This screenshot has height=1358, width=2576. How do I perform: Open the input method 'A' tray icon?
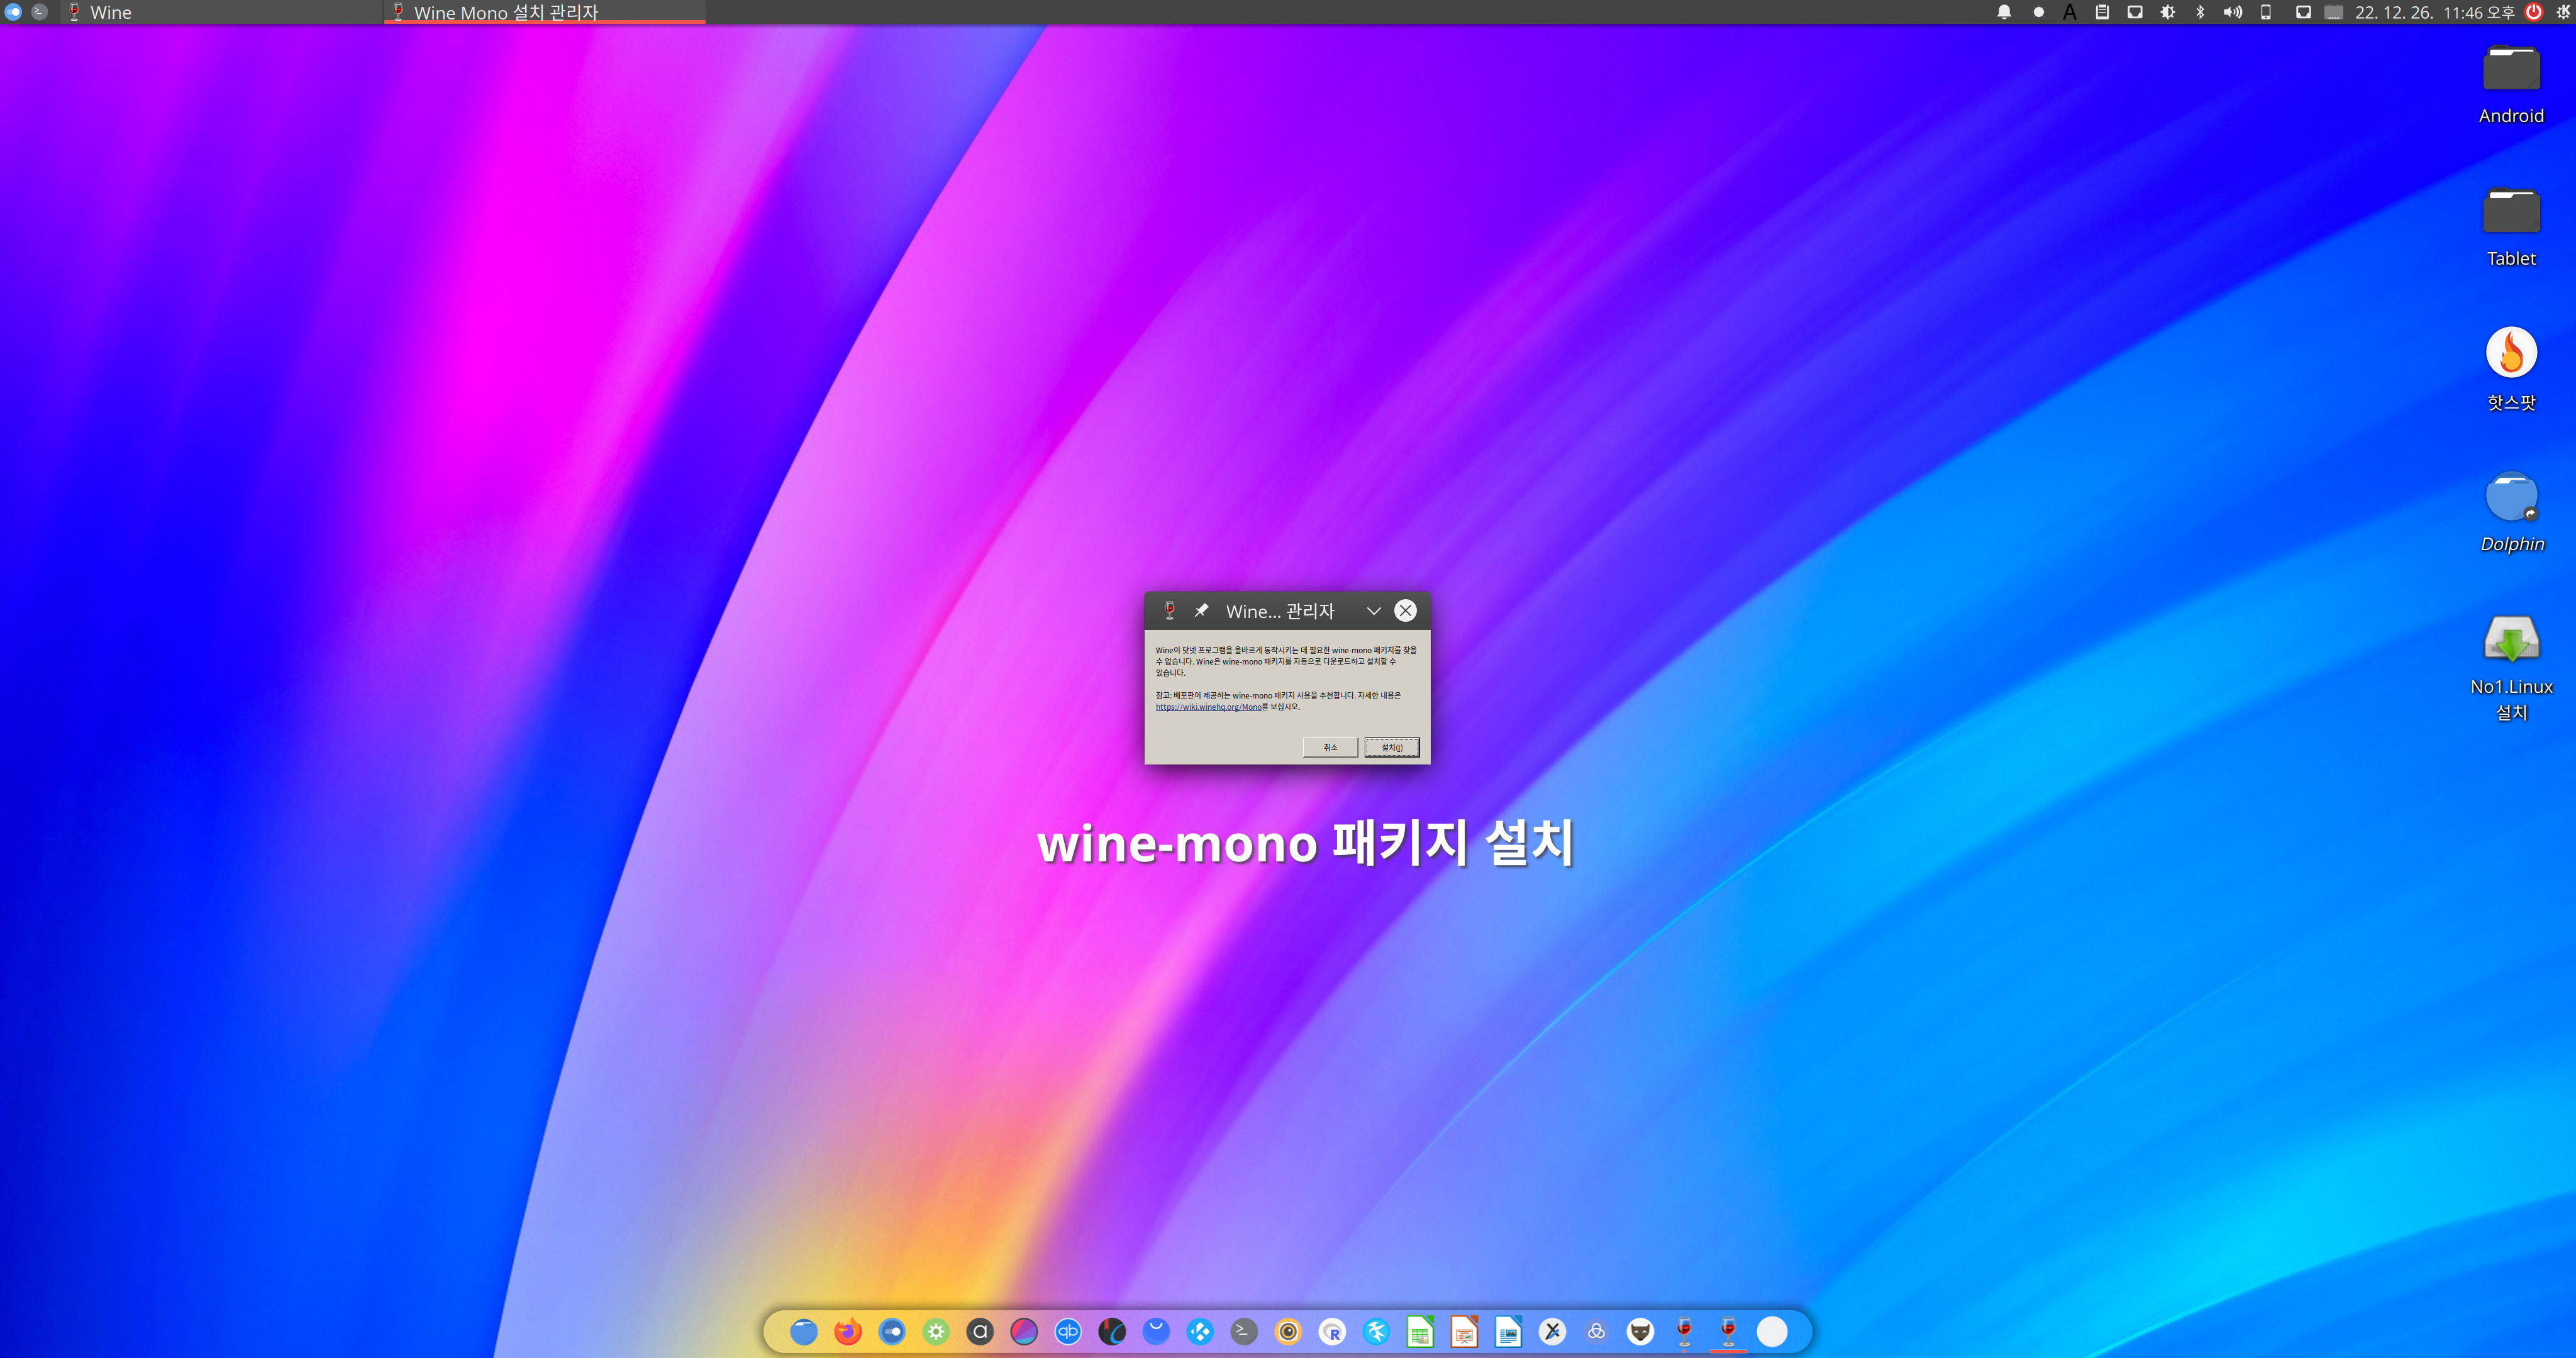pos(2070,12)
